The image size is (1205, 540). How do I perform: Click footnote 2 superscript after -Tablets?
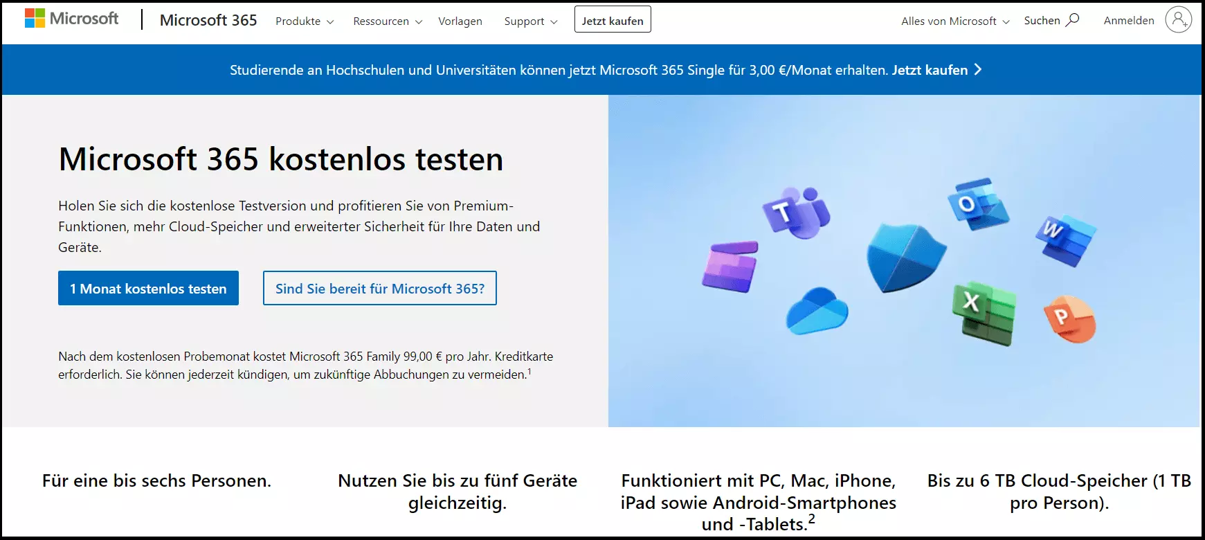(x=812, y=519)
